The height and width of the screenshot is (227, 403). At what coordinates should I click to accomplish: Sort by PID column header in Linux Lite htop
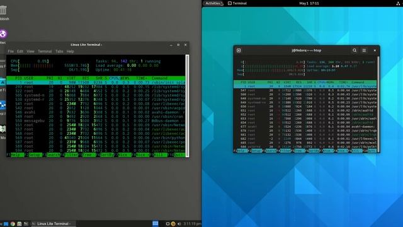[18, 78]
